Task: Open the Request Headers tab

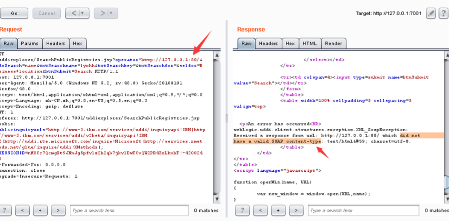Action: (56, 44)
